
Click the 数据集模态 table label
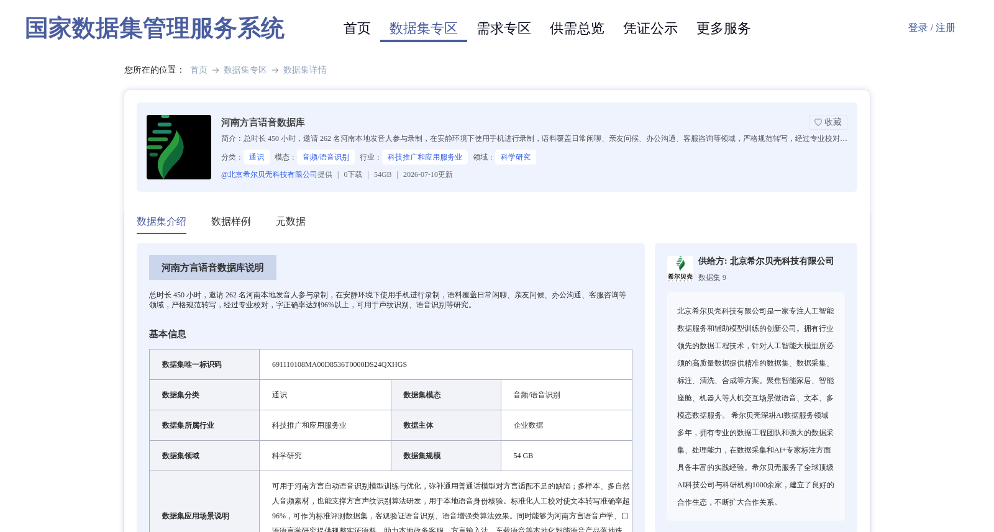(422, 395)
